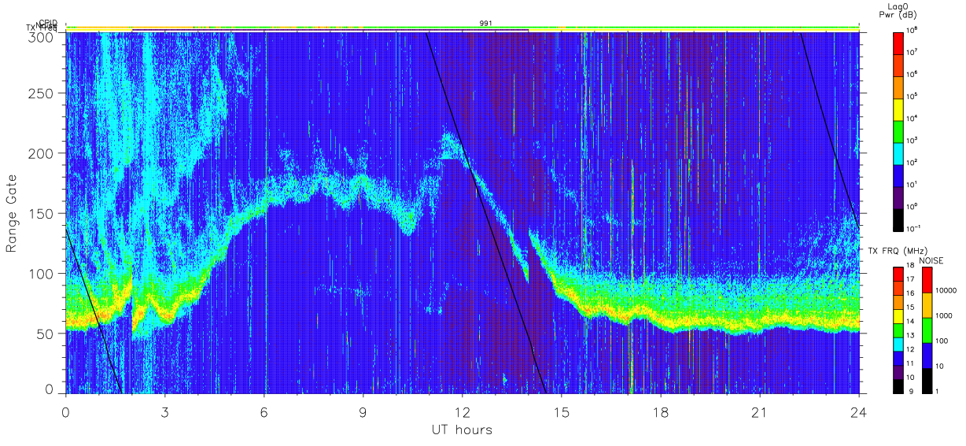Click the 10^-1 power scale label

click(914, 229)
